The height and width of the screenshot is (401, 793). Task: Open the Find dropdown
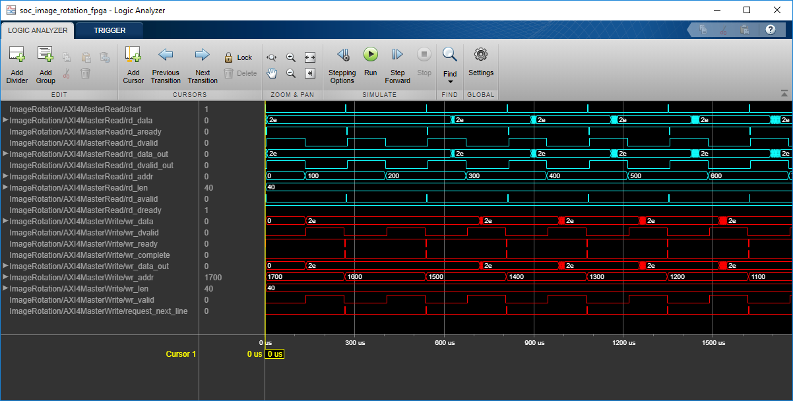coord(450,81)
